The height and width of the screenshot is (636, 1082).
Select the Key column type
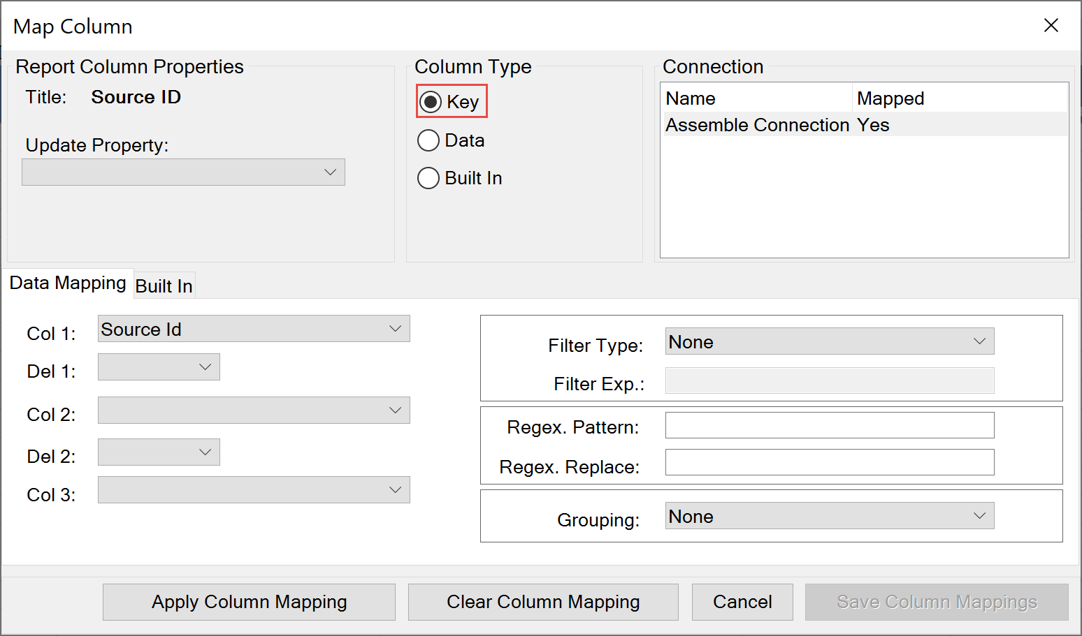429,101
